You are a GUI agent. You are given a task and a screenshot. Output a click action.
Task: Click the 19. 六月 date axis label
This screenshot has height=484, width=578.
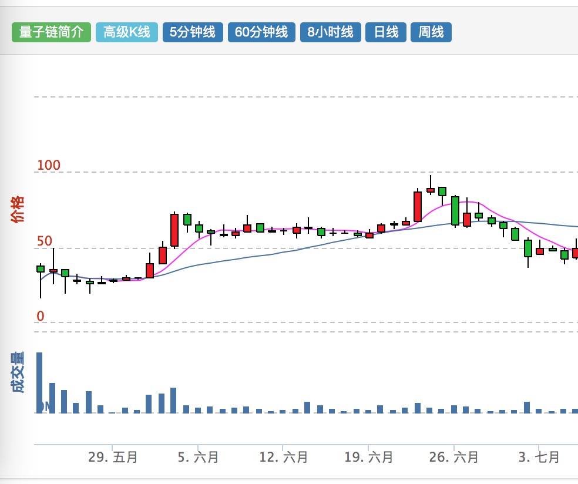click(x=369, y=457)
